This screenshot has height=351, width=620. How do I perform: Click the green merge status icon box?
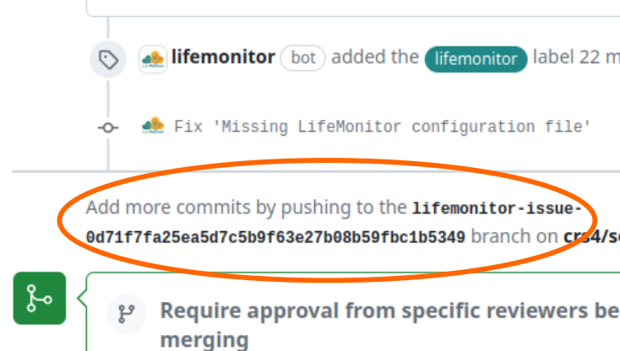(40, 298)
